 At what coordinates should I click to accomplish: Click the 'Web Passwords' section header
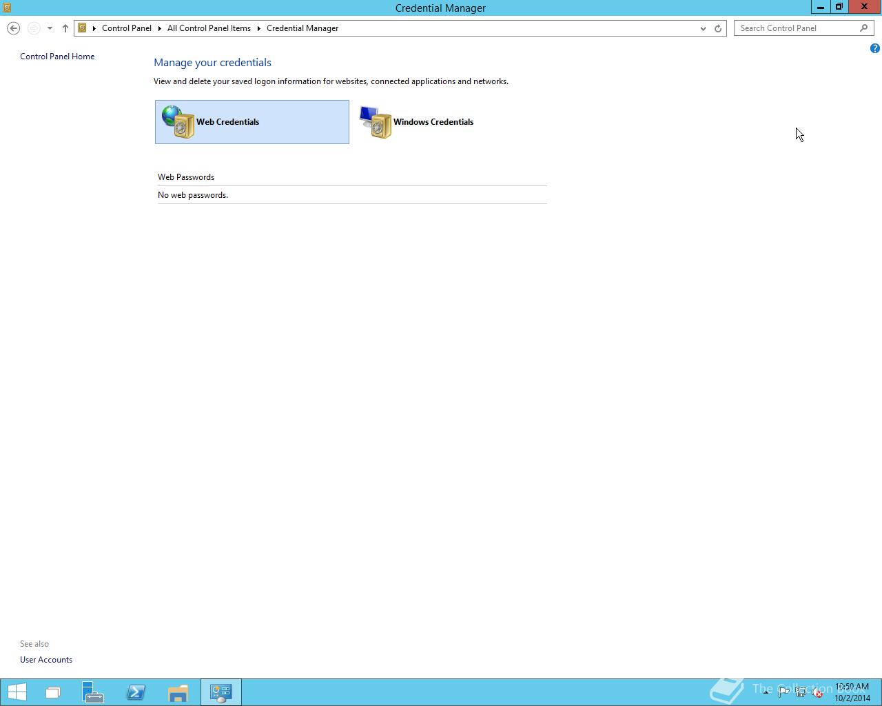click(186, 177)
